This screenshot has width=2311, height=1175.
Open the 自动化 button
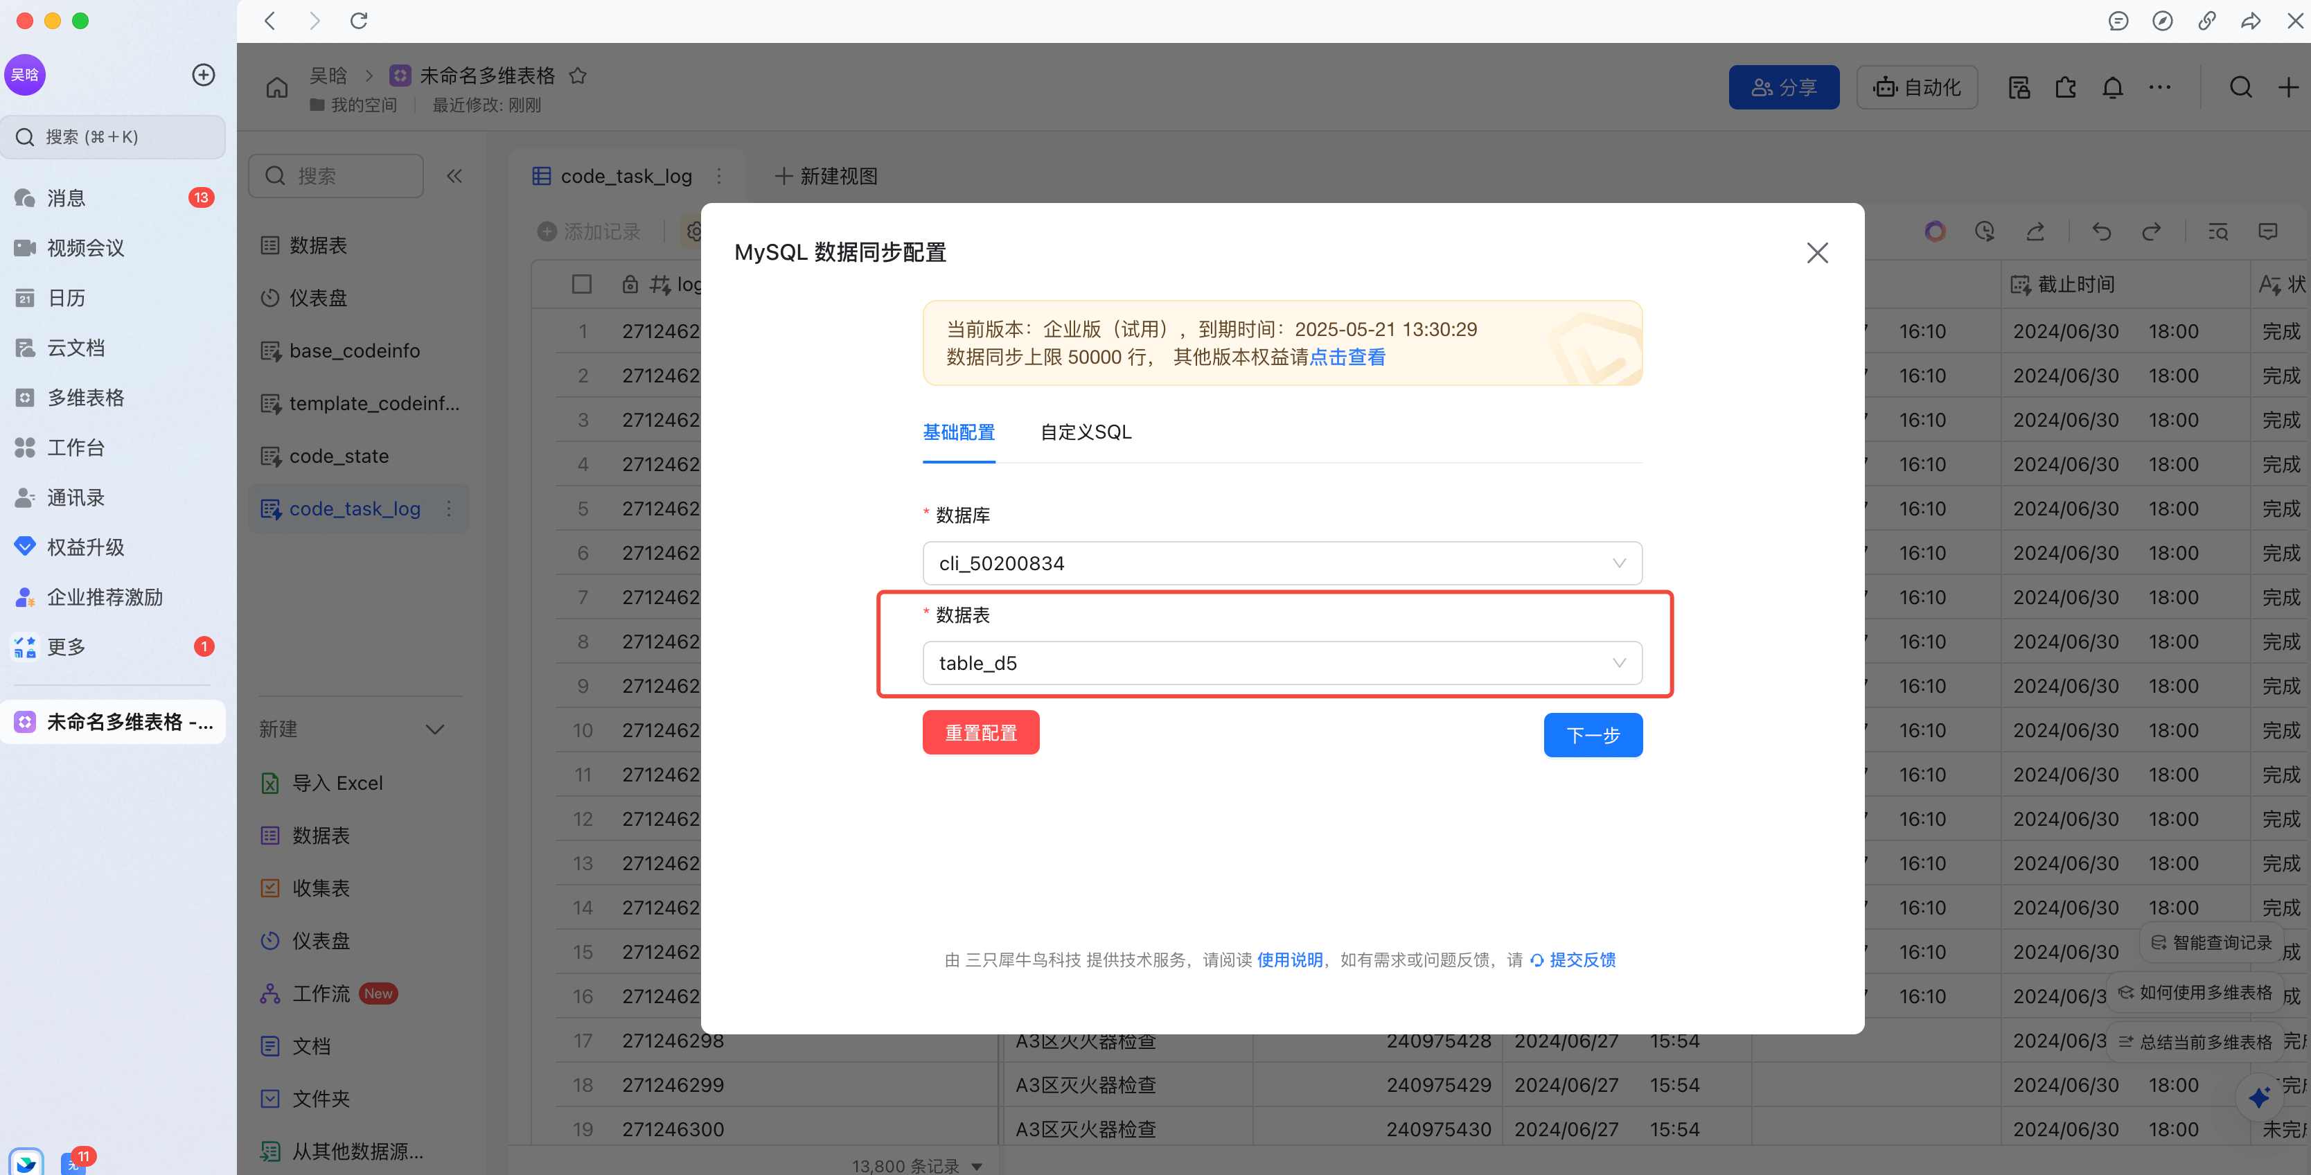pos(1916,87)
